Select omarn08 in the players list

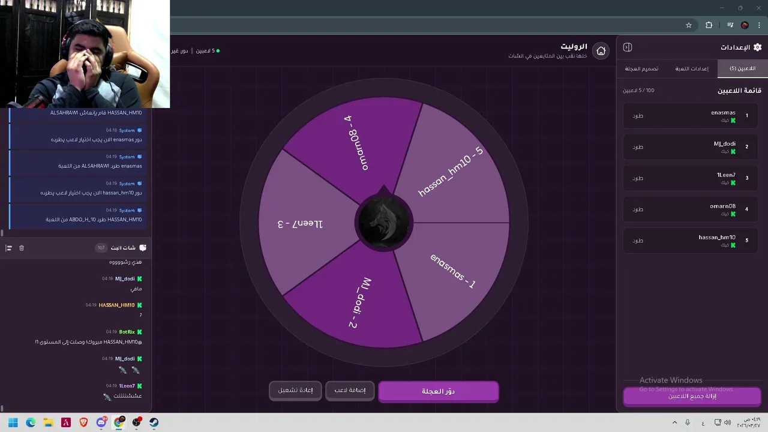(x=690, y=209)
